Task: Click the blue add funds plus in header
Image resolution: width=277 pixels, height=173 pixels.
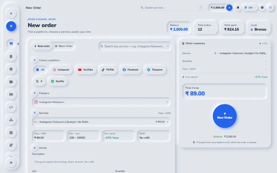Action: tap(229, 7)
